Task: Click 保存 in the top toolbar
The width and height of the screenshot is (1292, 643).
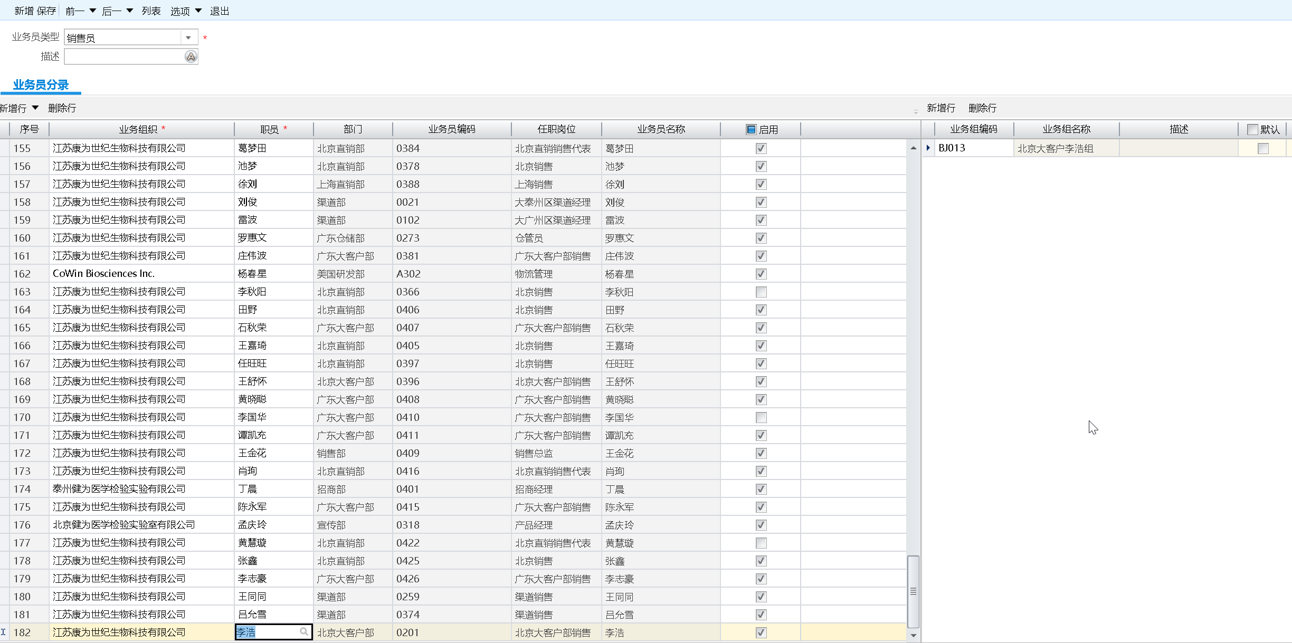Action: 46,11
